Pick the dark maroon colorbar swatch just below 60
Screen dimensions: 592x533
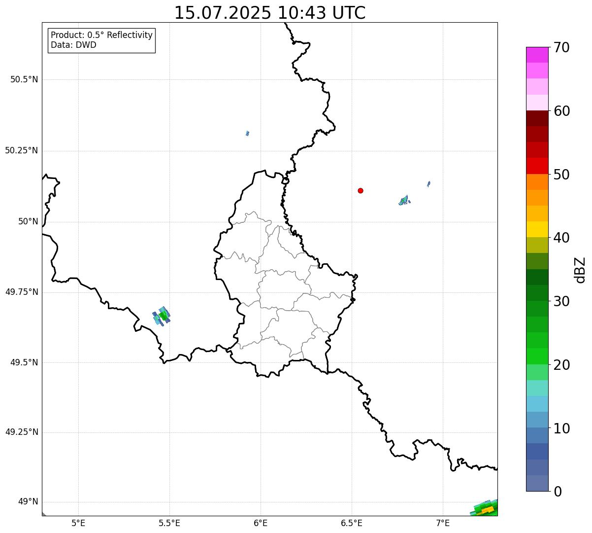tap(537, 118)
